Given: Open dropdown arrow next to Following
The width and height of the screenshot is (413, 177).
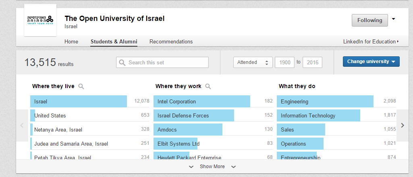Looking at the screenshot, I should pos(393,19).
